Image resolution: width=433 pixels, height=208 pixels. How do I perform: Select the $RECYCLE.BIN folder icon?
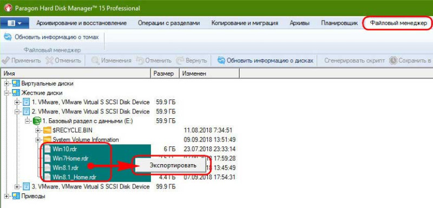[x=48, y=130]
